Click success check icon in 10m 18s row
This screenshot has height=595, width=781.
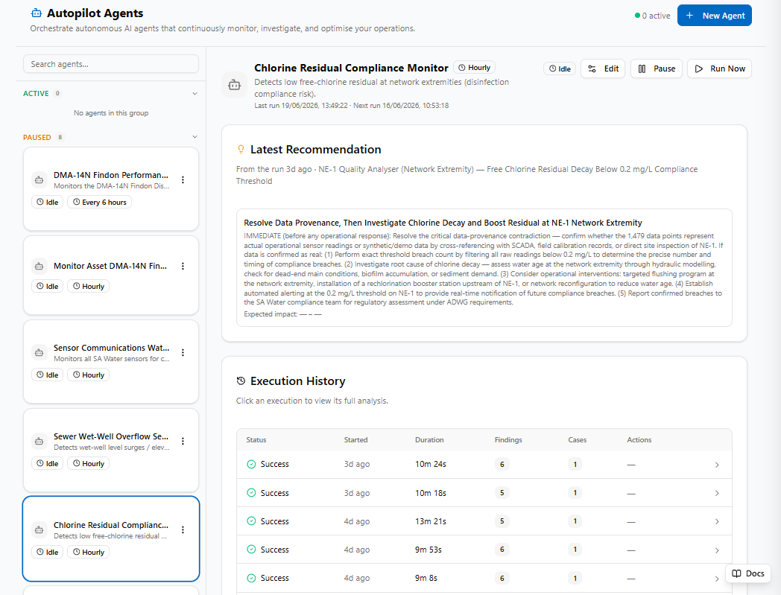pos(252,493)
